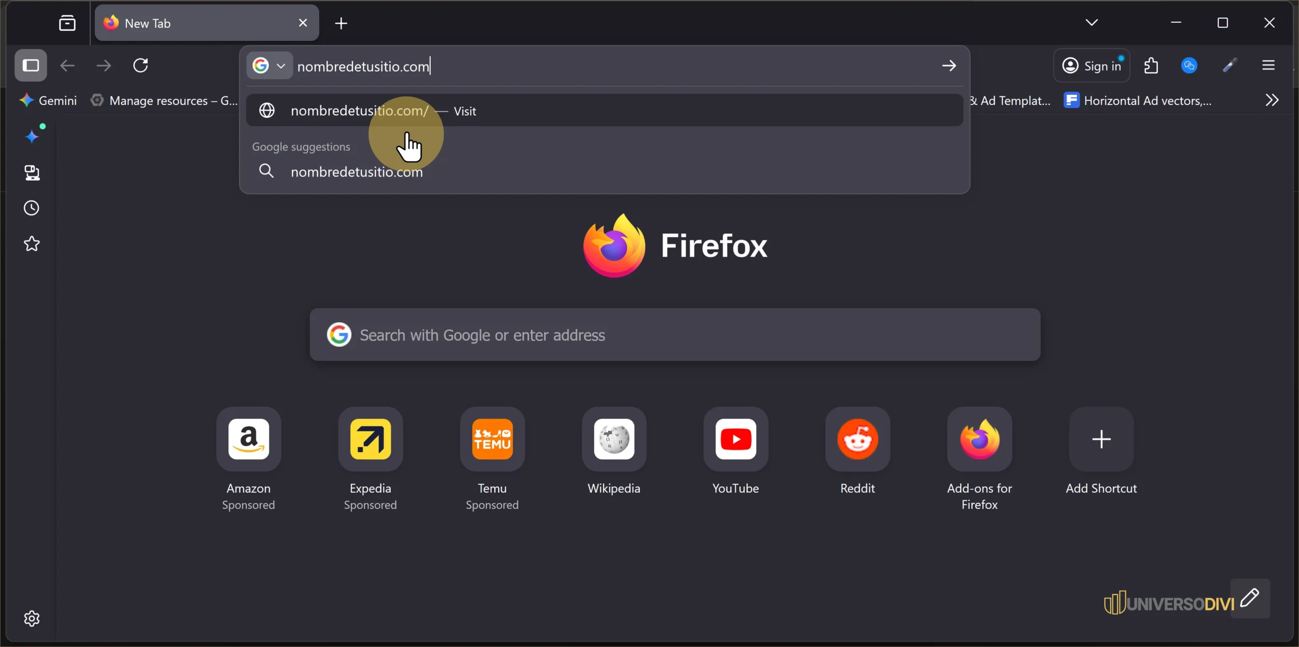The image size is (1299, 647).
Task: Close the New Tab tab
Action: click(303, 23)
